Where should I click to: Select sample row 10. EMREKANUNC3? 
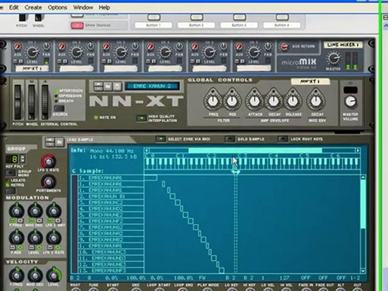(x=111, y=252)
